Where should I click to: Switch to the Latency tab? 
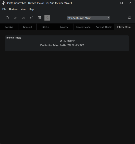pyautogui.click(x=64, y=27)
